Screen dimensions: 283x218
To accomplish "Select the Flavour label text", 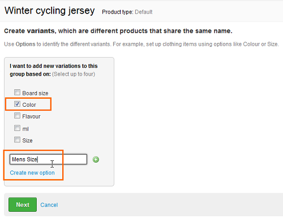I will [x=31, y=116].
